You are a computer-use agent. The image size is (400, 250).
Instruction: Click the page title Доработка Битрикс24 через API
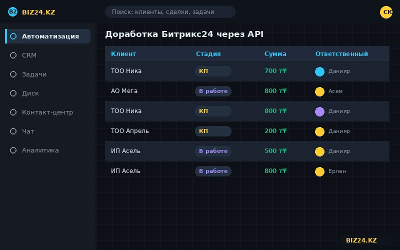tap(184, 34)
